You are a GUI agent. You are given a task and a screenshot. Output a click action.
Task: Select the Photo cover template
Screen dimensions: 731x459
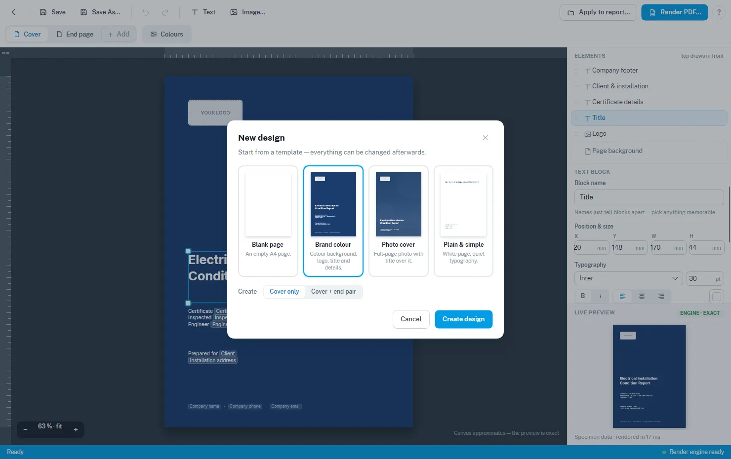pos(399,221)
